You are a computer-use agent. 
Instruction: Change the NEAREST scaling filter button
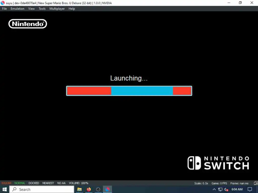pos(48,183)
